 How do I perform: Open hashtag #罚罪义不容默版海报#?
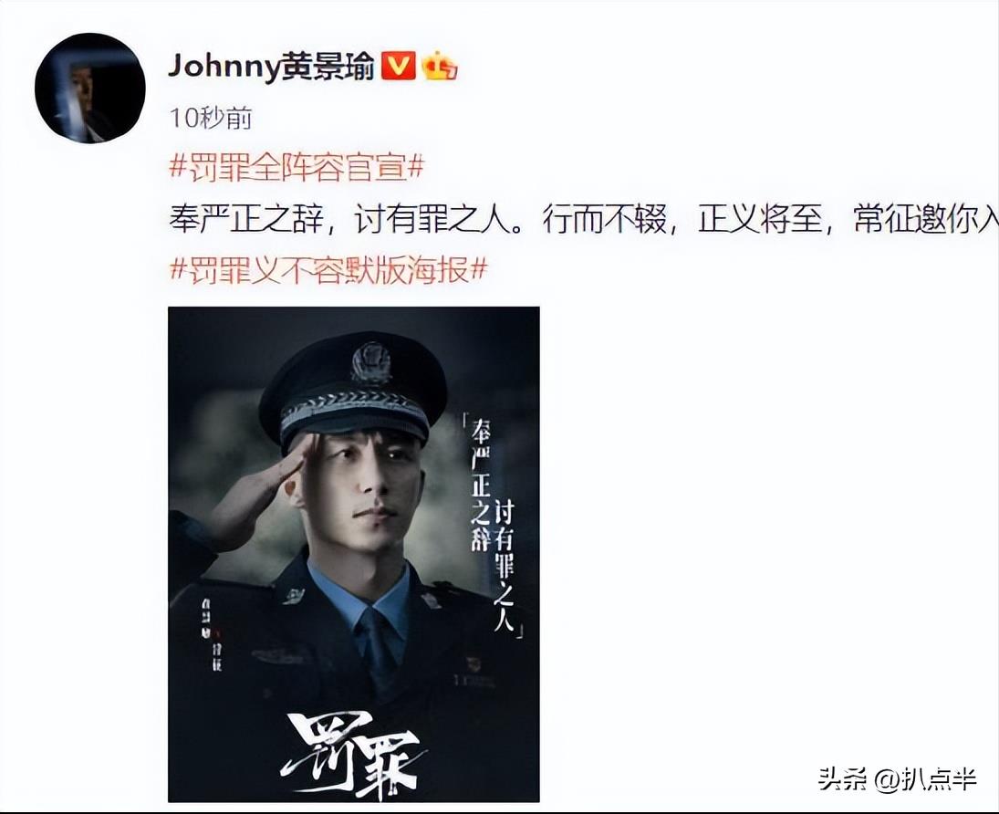pos(328,270)
